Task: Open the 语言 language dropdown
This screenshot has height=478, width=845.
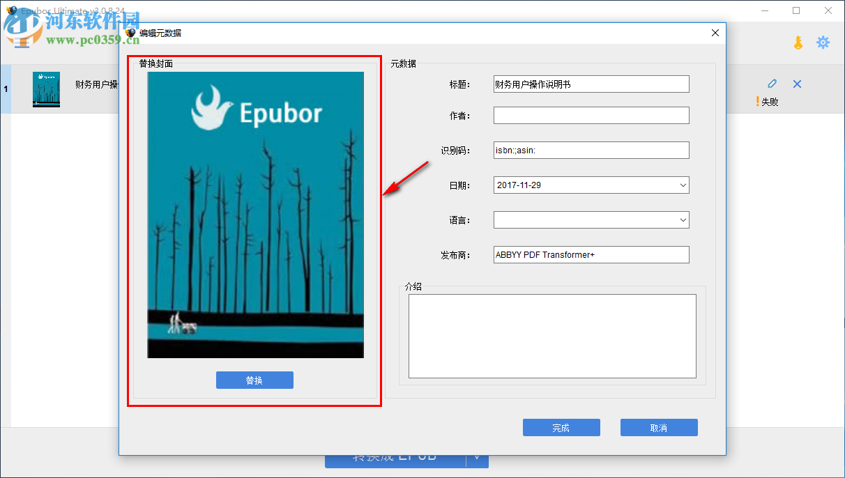Action: click(x=682, y=219)
